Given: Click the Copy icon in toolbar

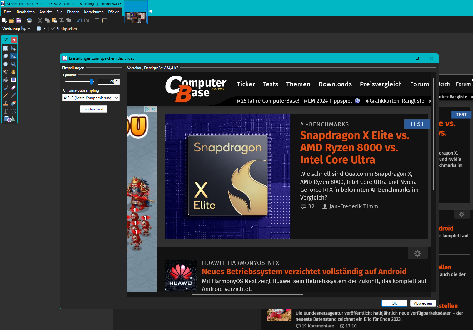Looking at the screenshot, I should [47, 20].
